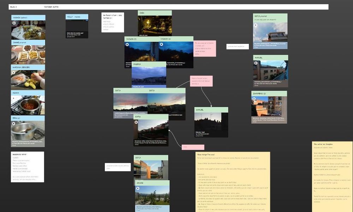Play the ZHANPENG (2) brick buildings video

pyautogui.click(x=254, y=99)
